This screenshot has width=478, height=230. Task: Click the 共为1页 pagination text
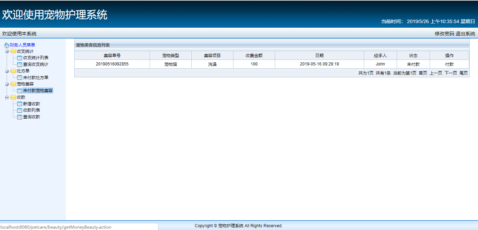point(366,73)
